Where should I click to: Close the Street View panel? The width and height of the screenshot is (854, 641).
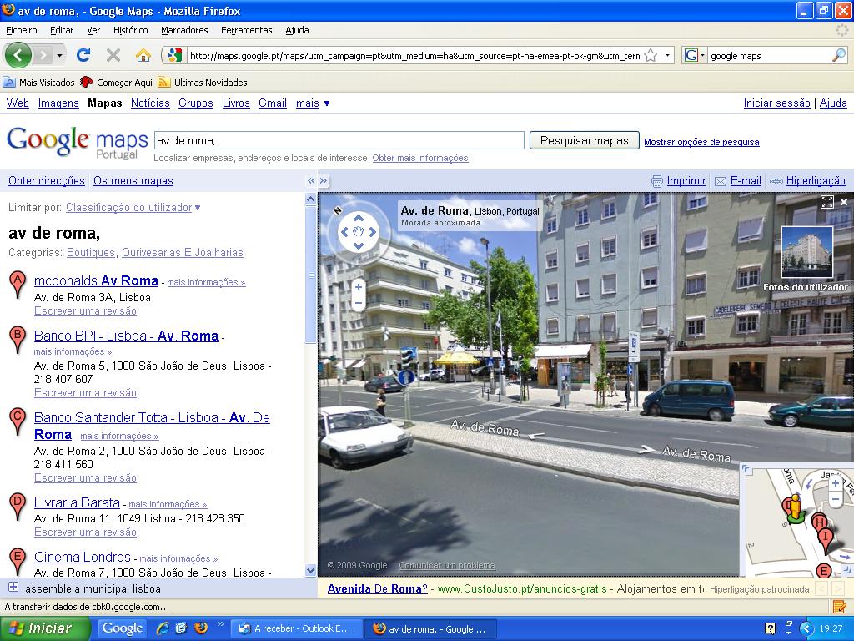click(844, 202)
